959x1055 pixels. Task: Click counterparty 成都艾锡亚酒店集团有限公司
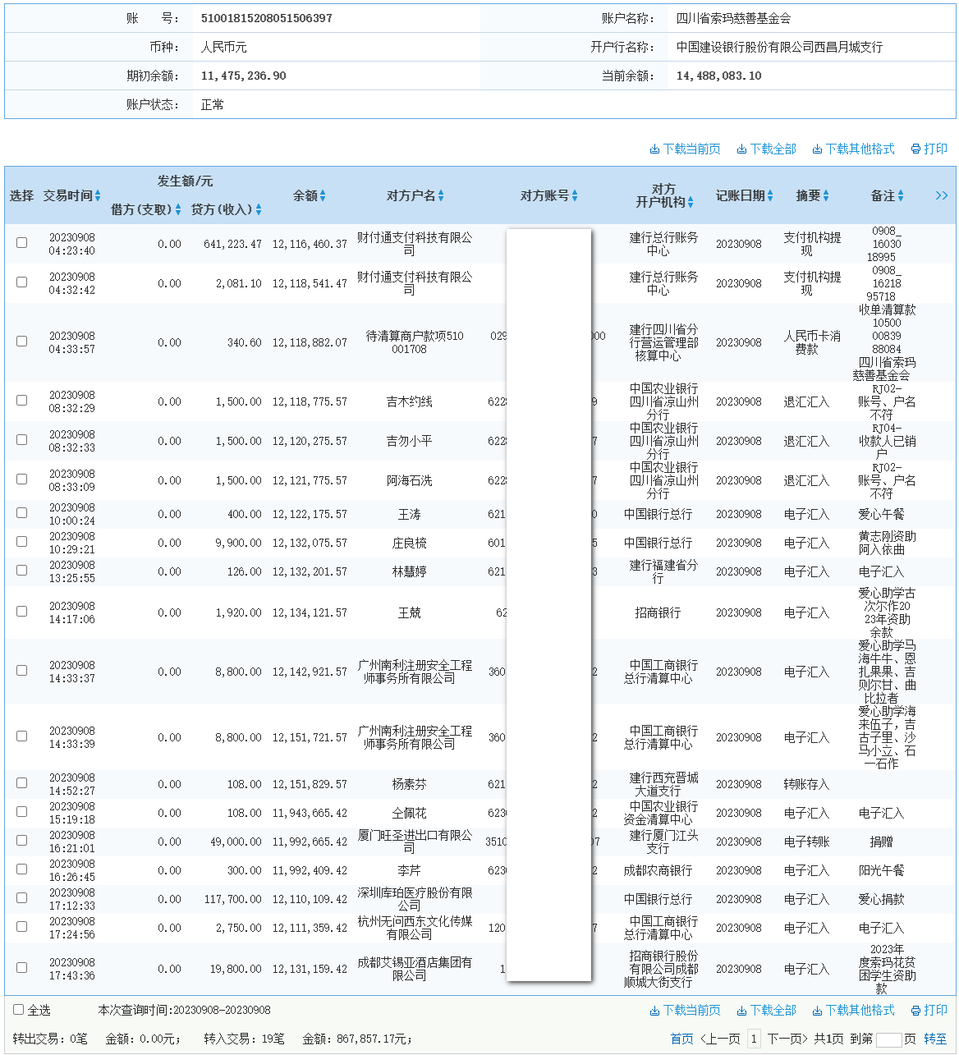pos(415,969)
